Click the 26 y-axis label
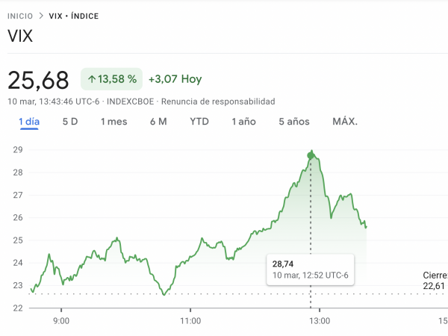Image resolution: width=448 pixels, height=336 pixels. pos(18,218)
